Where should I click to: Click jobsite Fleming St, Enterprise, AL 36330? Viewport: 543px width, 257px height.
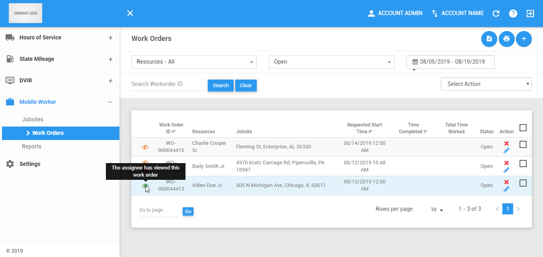[273, 147]
